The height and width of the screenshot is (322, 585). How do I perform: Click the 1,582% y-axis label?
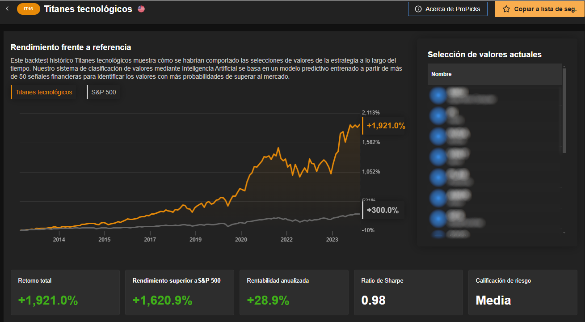pos(371,142)
